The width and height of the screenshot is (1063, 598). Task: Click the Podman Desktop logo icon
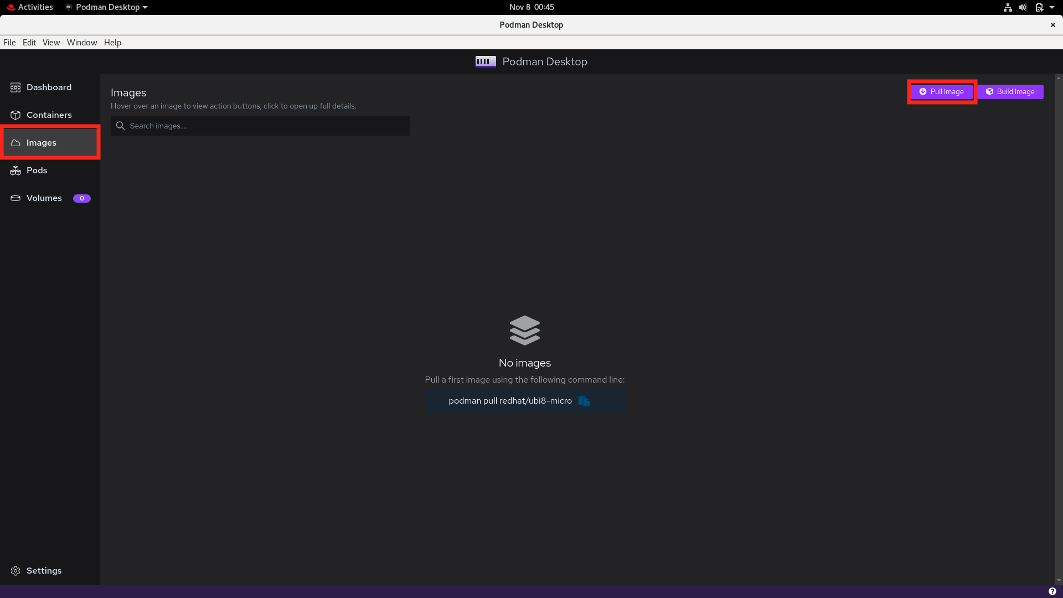point(485,61)
